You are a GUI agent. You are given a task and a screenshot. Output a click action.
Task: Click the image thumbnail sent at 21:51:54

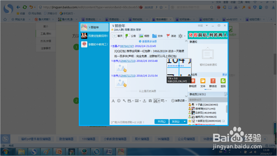[x=121, y=83]
